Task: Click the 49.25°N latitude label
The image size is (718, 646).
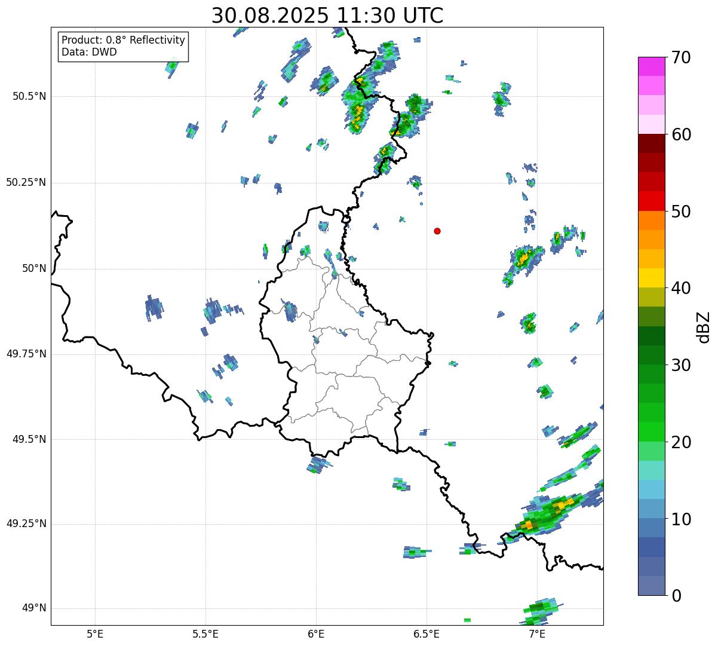Action: click(26, 523)
